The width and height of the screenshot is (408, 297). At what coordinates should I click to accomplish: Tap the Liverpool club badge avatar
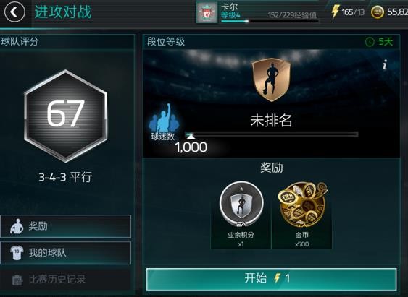coord(207,12)
